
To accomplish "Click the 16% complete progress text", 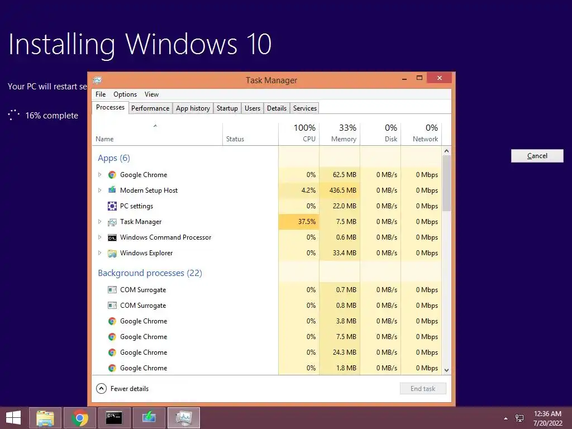I will [x=52, y=116].
